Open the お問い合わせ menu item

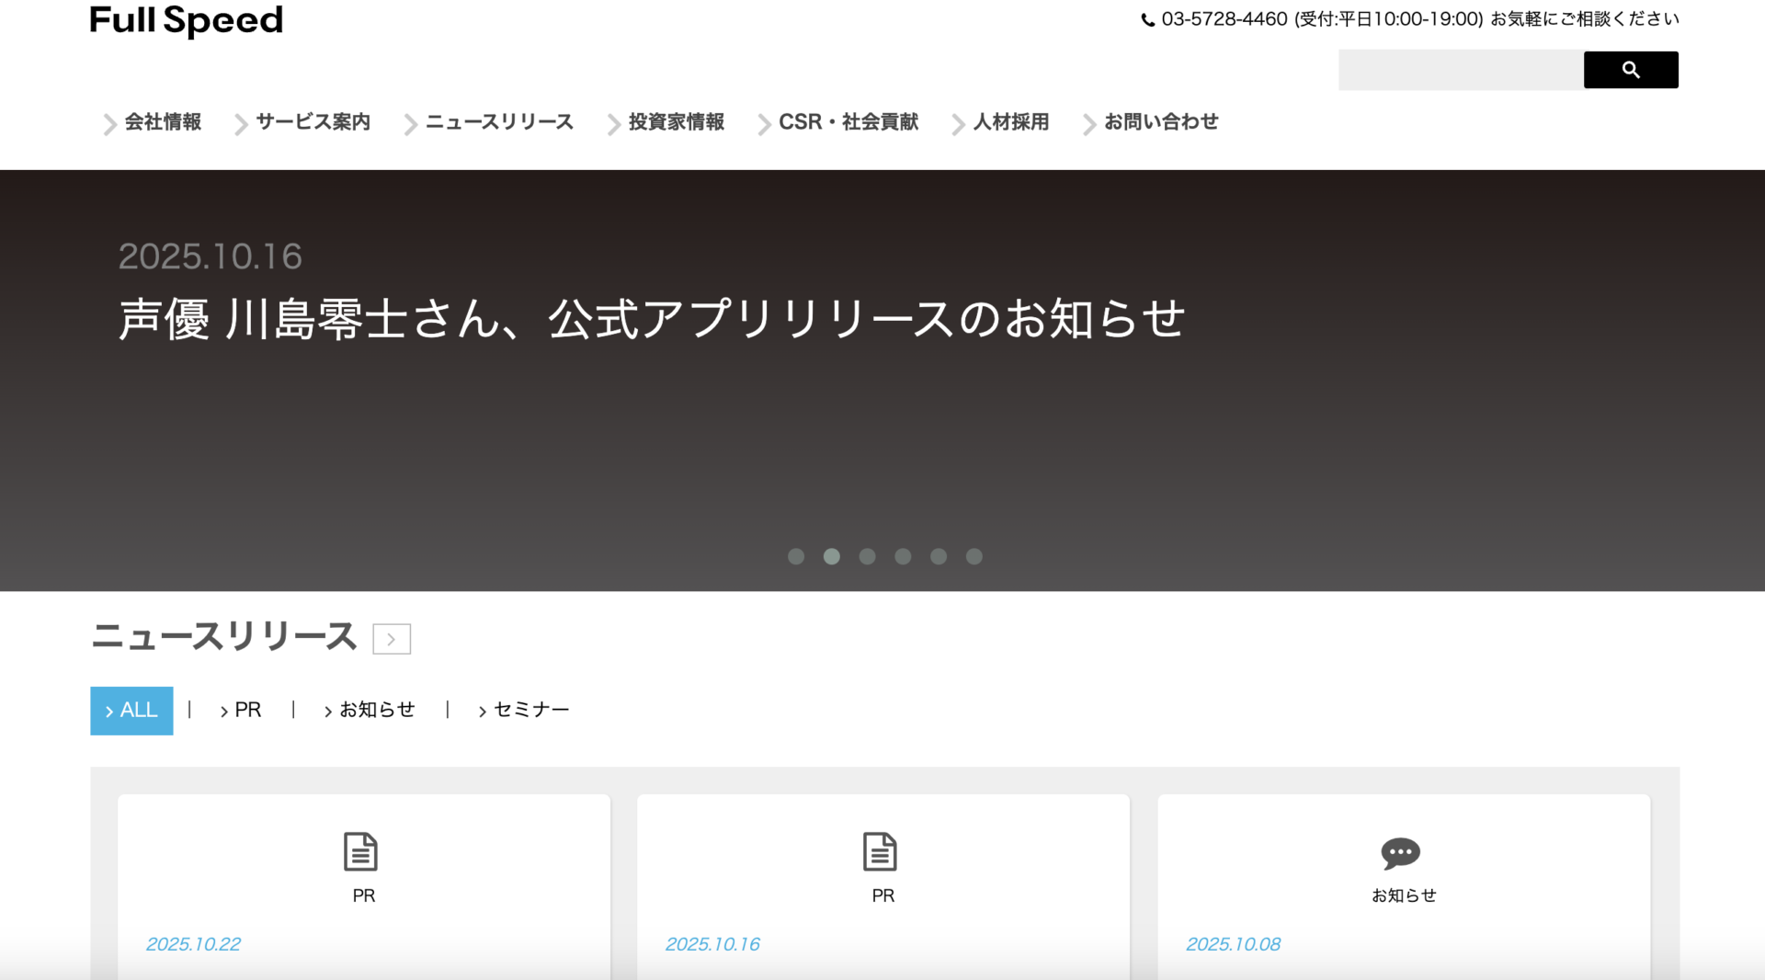pos(1160,122)
